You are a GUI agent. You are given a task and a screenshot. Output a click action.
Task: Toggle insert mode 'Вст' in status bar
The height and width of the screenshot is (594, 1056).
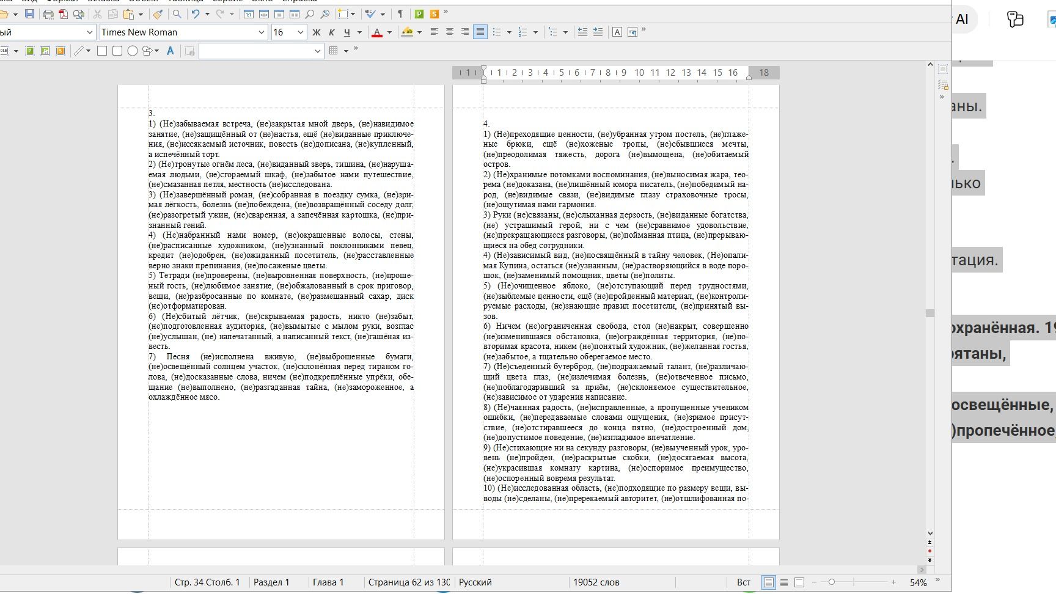744,582
